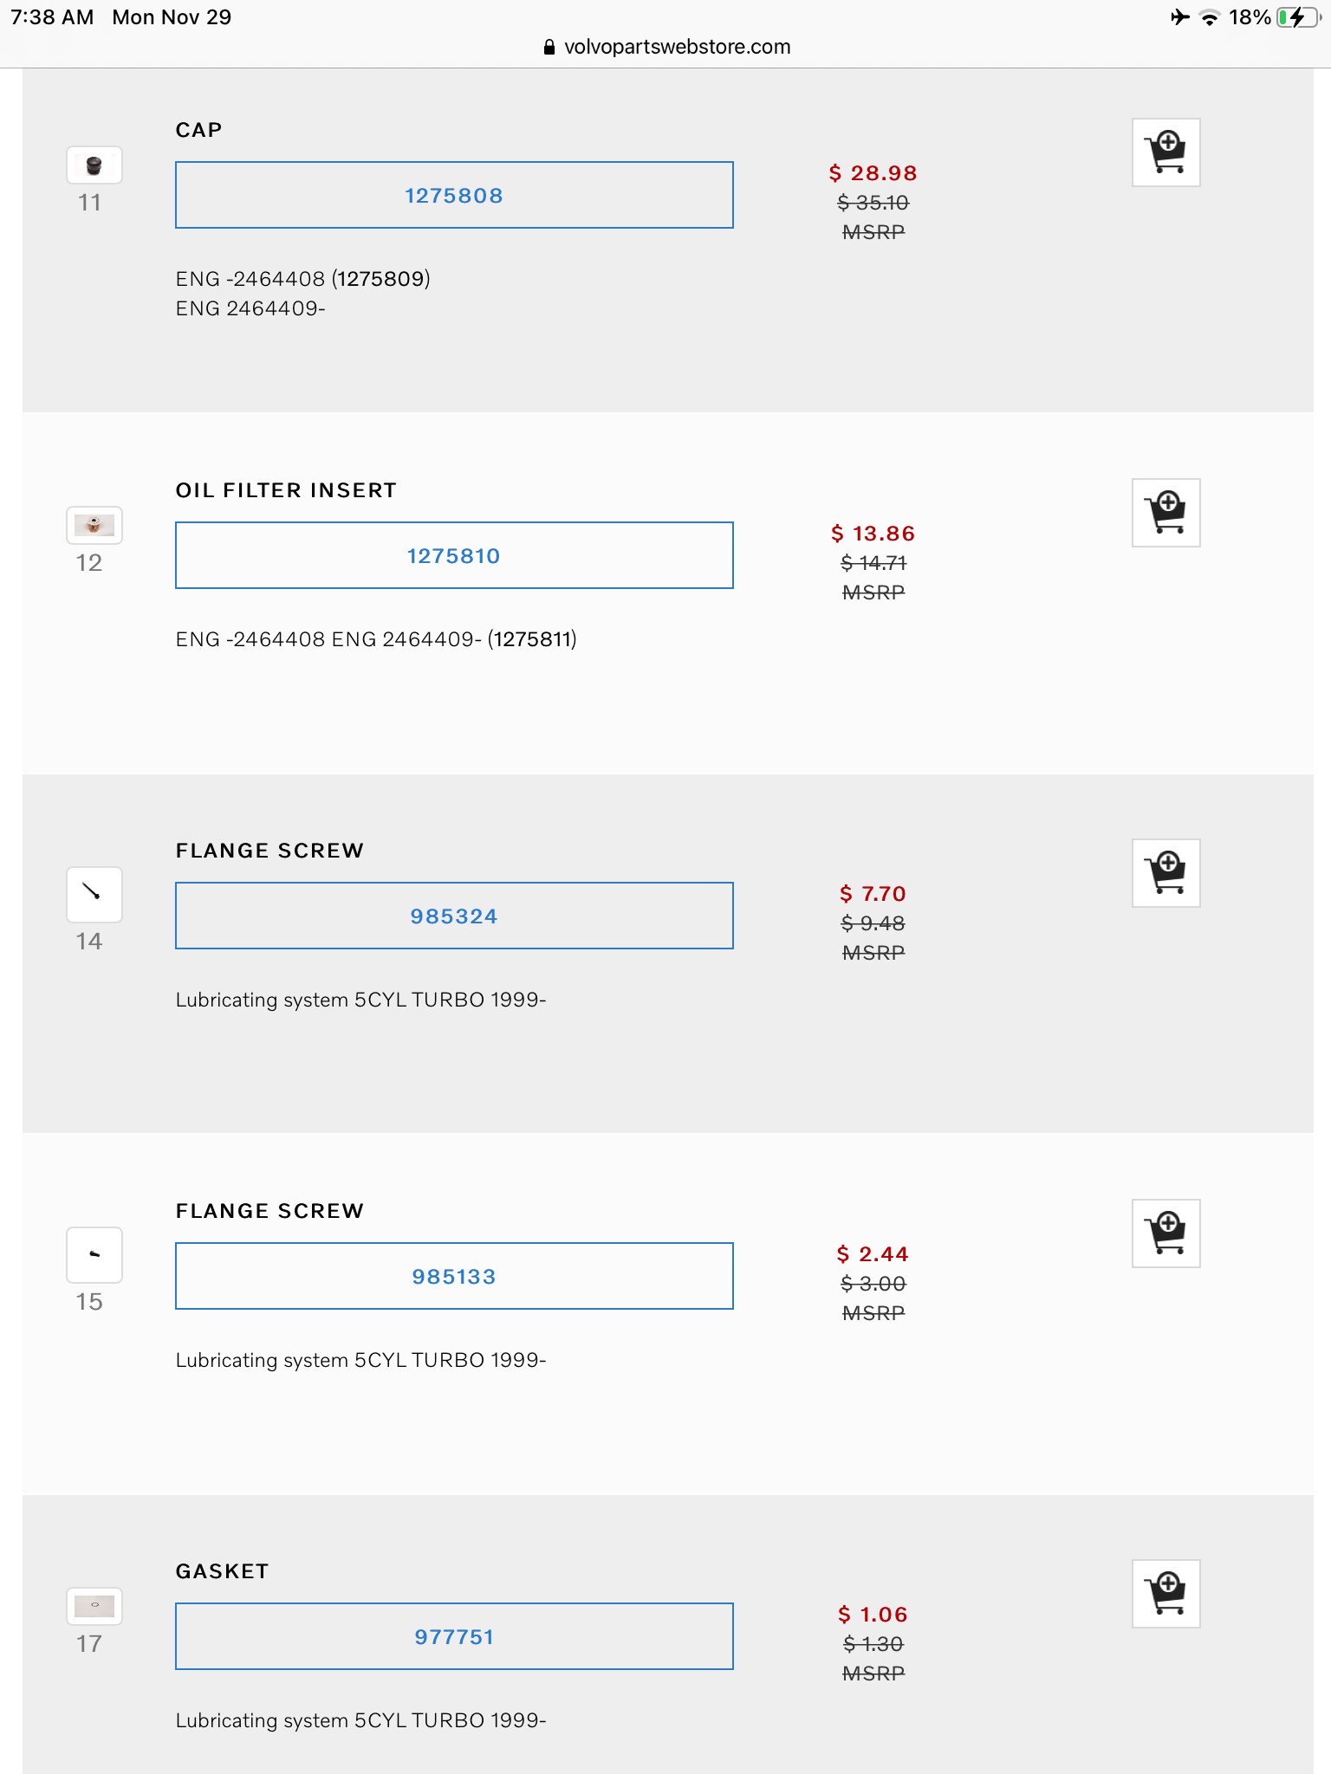Open the Gasket thumbnail image
The height and width of the screenshot is (1774, 1331).
click(94, 1606)
